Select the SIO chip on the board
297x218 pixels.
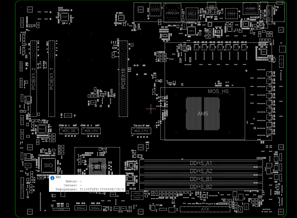point(48,165)
